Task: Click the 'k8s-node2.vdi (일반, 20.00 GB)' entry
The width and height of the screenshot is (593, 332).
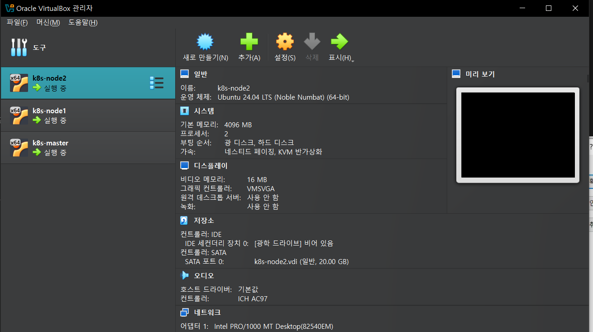Action: pos(301,262)
